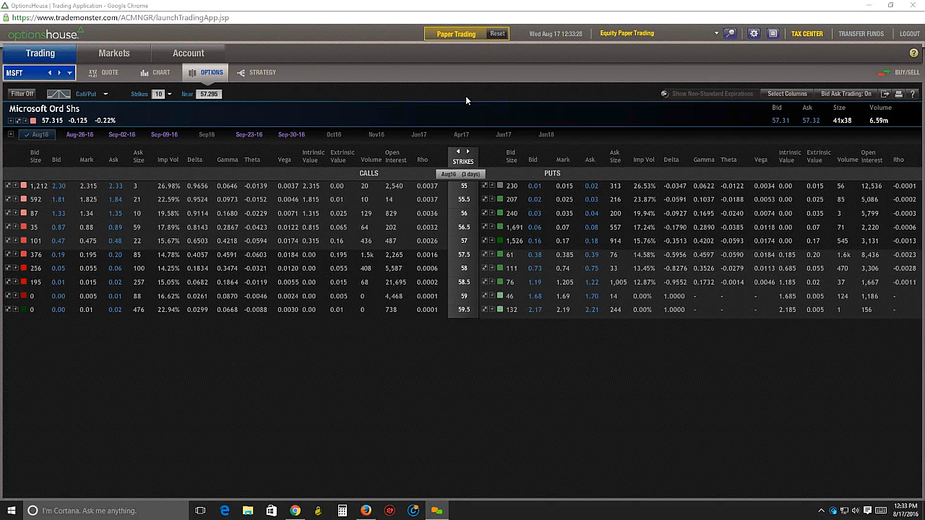This screenshot has width=925, height=520.
Task: Click the call/put payoff diagram icon
Action: pyautogui.click(x=59, y=94)
